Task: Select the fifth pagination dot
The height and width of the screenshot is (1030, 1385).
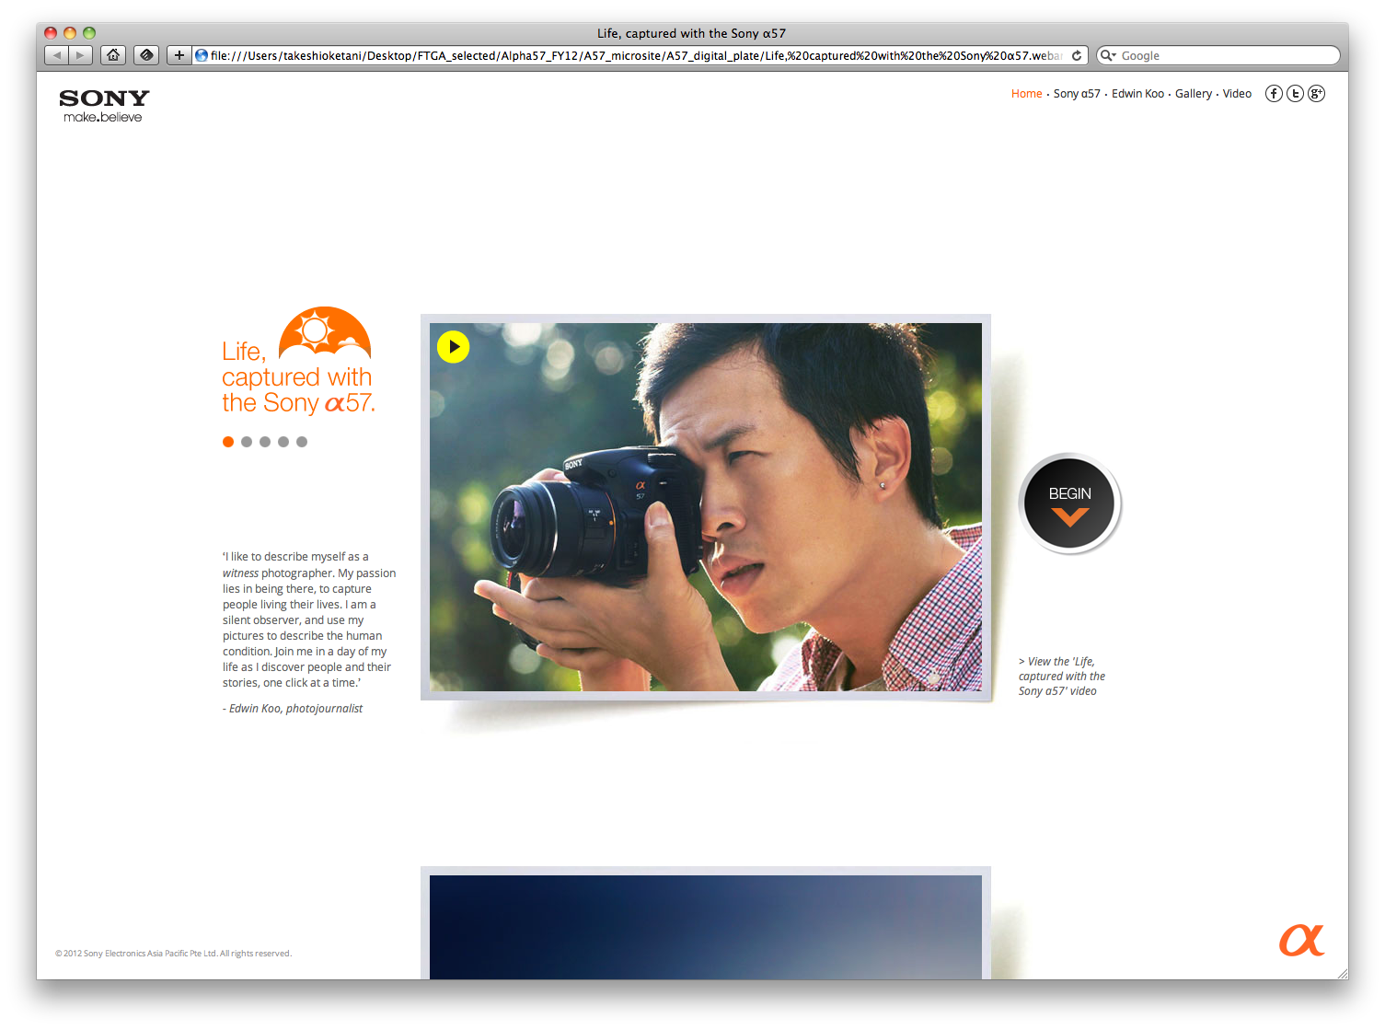Action: click(302, 442)
